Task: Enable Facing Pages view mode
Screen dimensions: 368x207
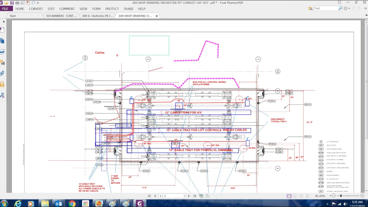Action: click(301, 196)
